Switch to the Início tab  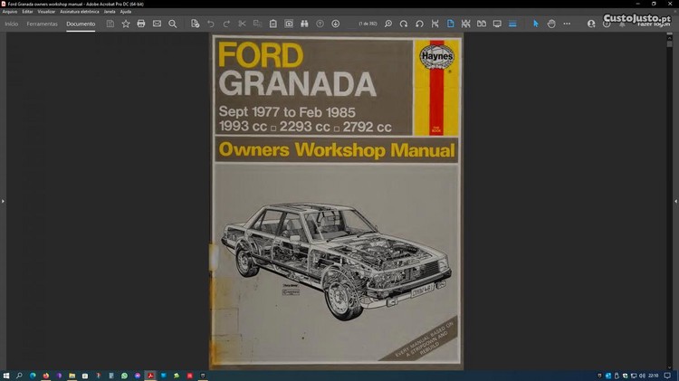tap(12, 24)
